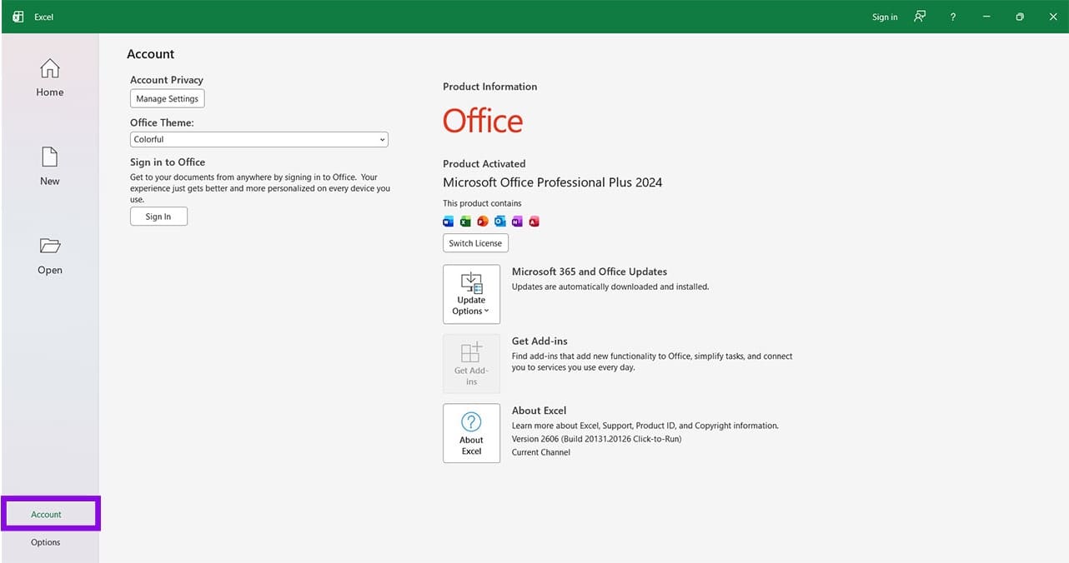Open the Help question mark icon
This screenshot has height=563, width=1069.
(x=953, y=17)
